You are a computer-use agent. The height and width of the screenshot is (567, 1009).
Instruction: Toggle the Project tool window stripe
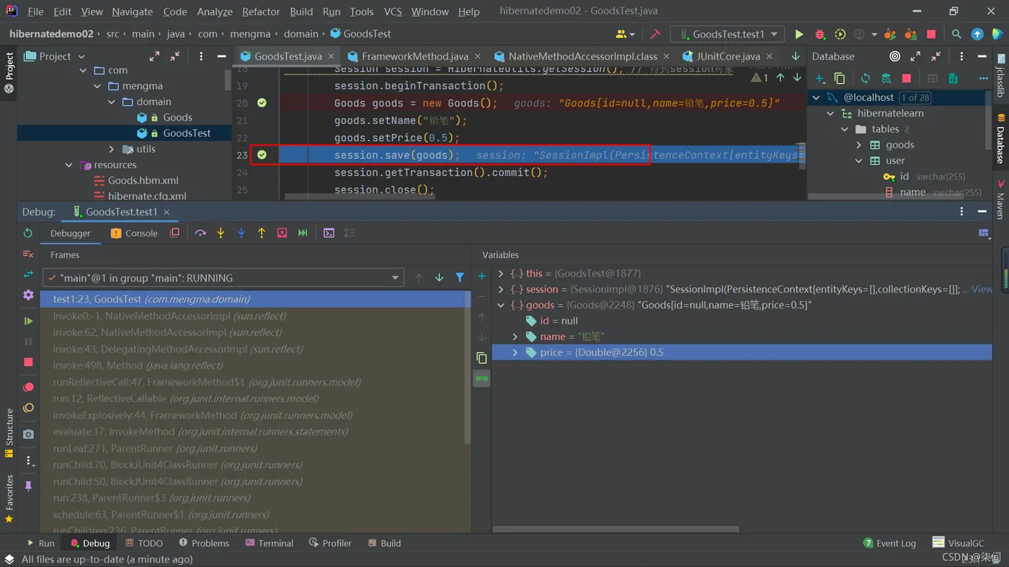[x=9, y=72]
